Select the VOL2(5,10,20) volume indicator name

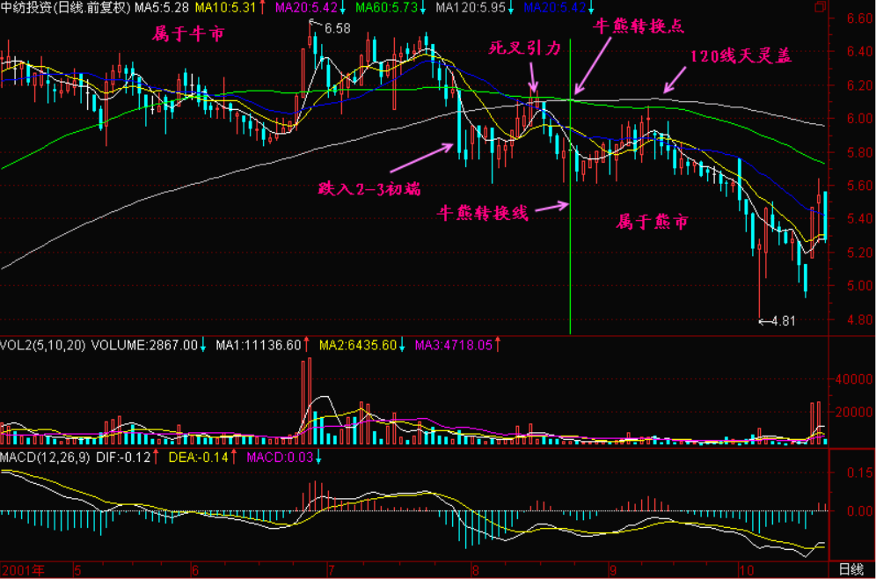coord(42,346)
